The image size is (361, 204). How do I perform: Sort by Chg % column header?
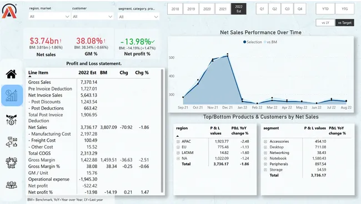(142, 73)
